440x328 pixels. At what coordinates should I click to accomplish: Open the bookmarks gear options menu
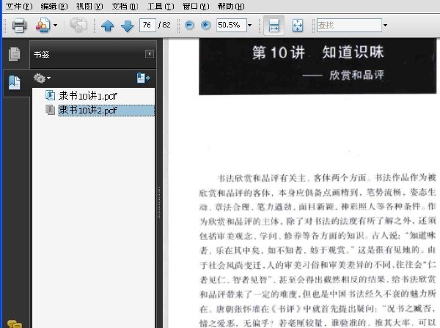tap(42, 78)
